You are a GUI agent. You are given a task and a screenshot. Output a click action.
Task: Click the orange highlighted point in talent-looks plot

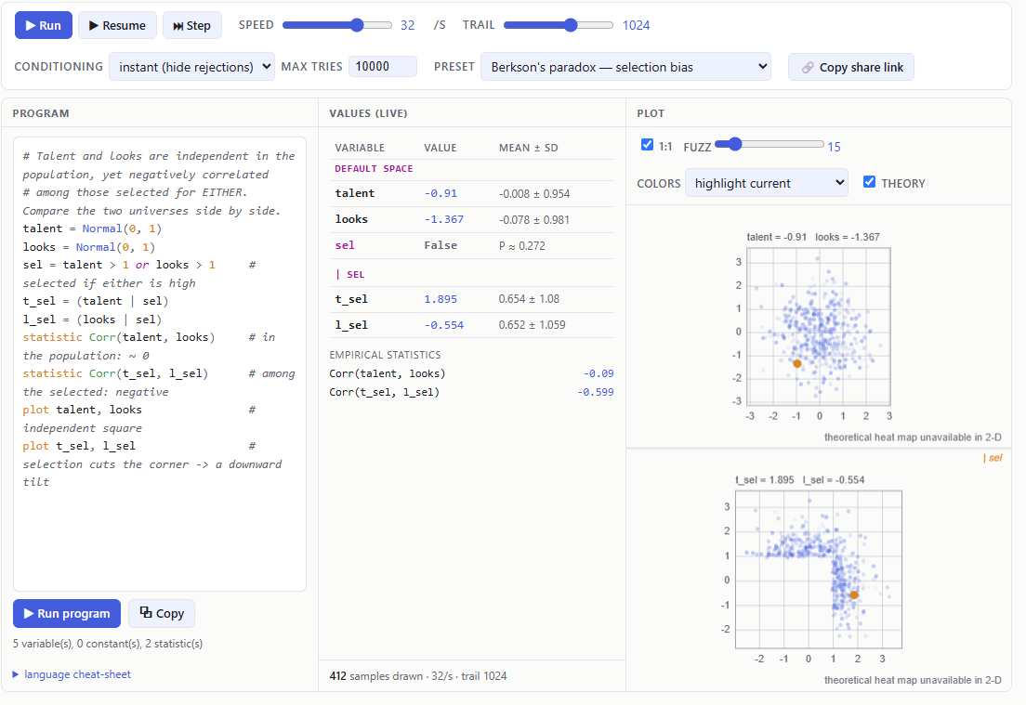(797, 363)
